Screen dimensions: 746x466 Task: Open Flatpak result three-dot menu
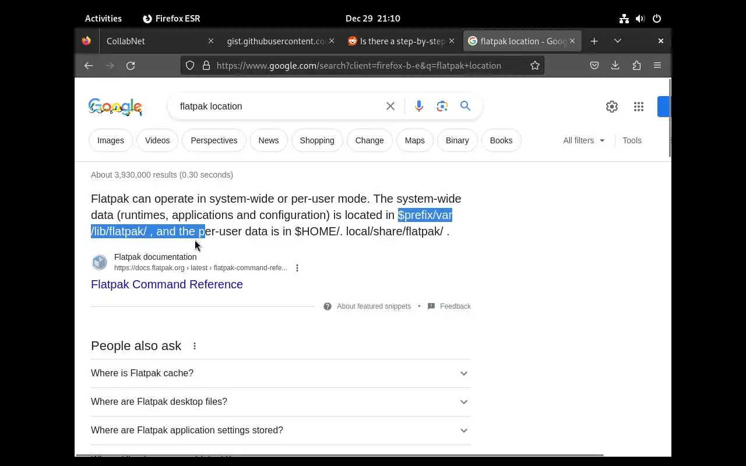coord(297,268)
